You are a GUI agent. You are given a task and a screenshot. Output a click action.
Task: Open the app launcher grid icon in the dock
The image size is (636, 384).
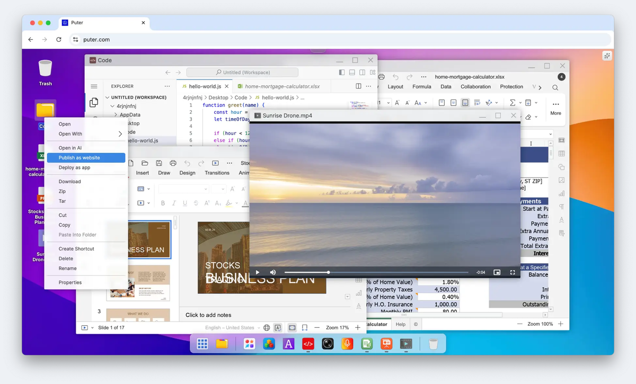tap(202, 344)
